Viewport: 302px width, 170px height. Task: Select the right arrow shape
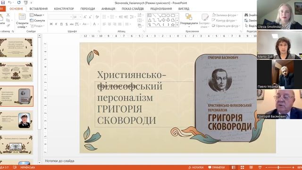tap(163, 20)
